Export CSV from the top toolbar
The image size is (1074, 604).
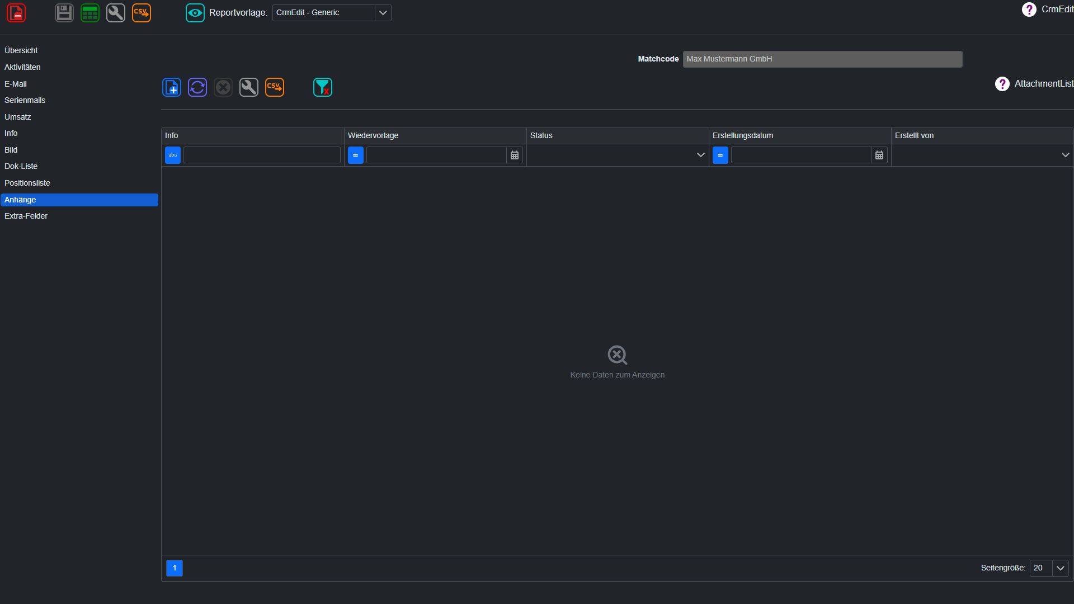tap(142, 13)
